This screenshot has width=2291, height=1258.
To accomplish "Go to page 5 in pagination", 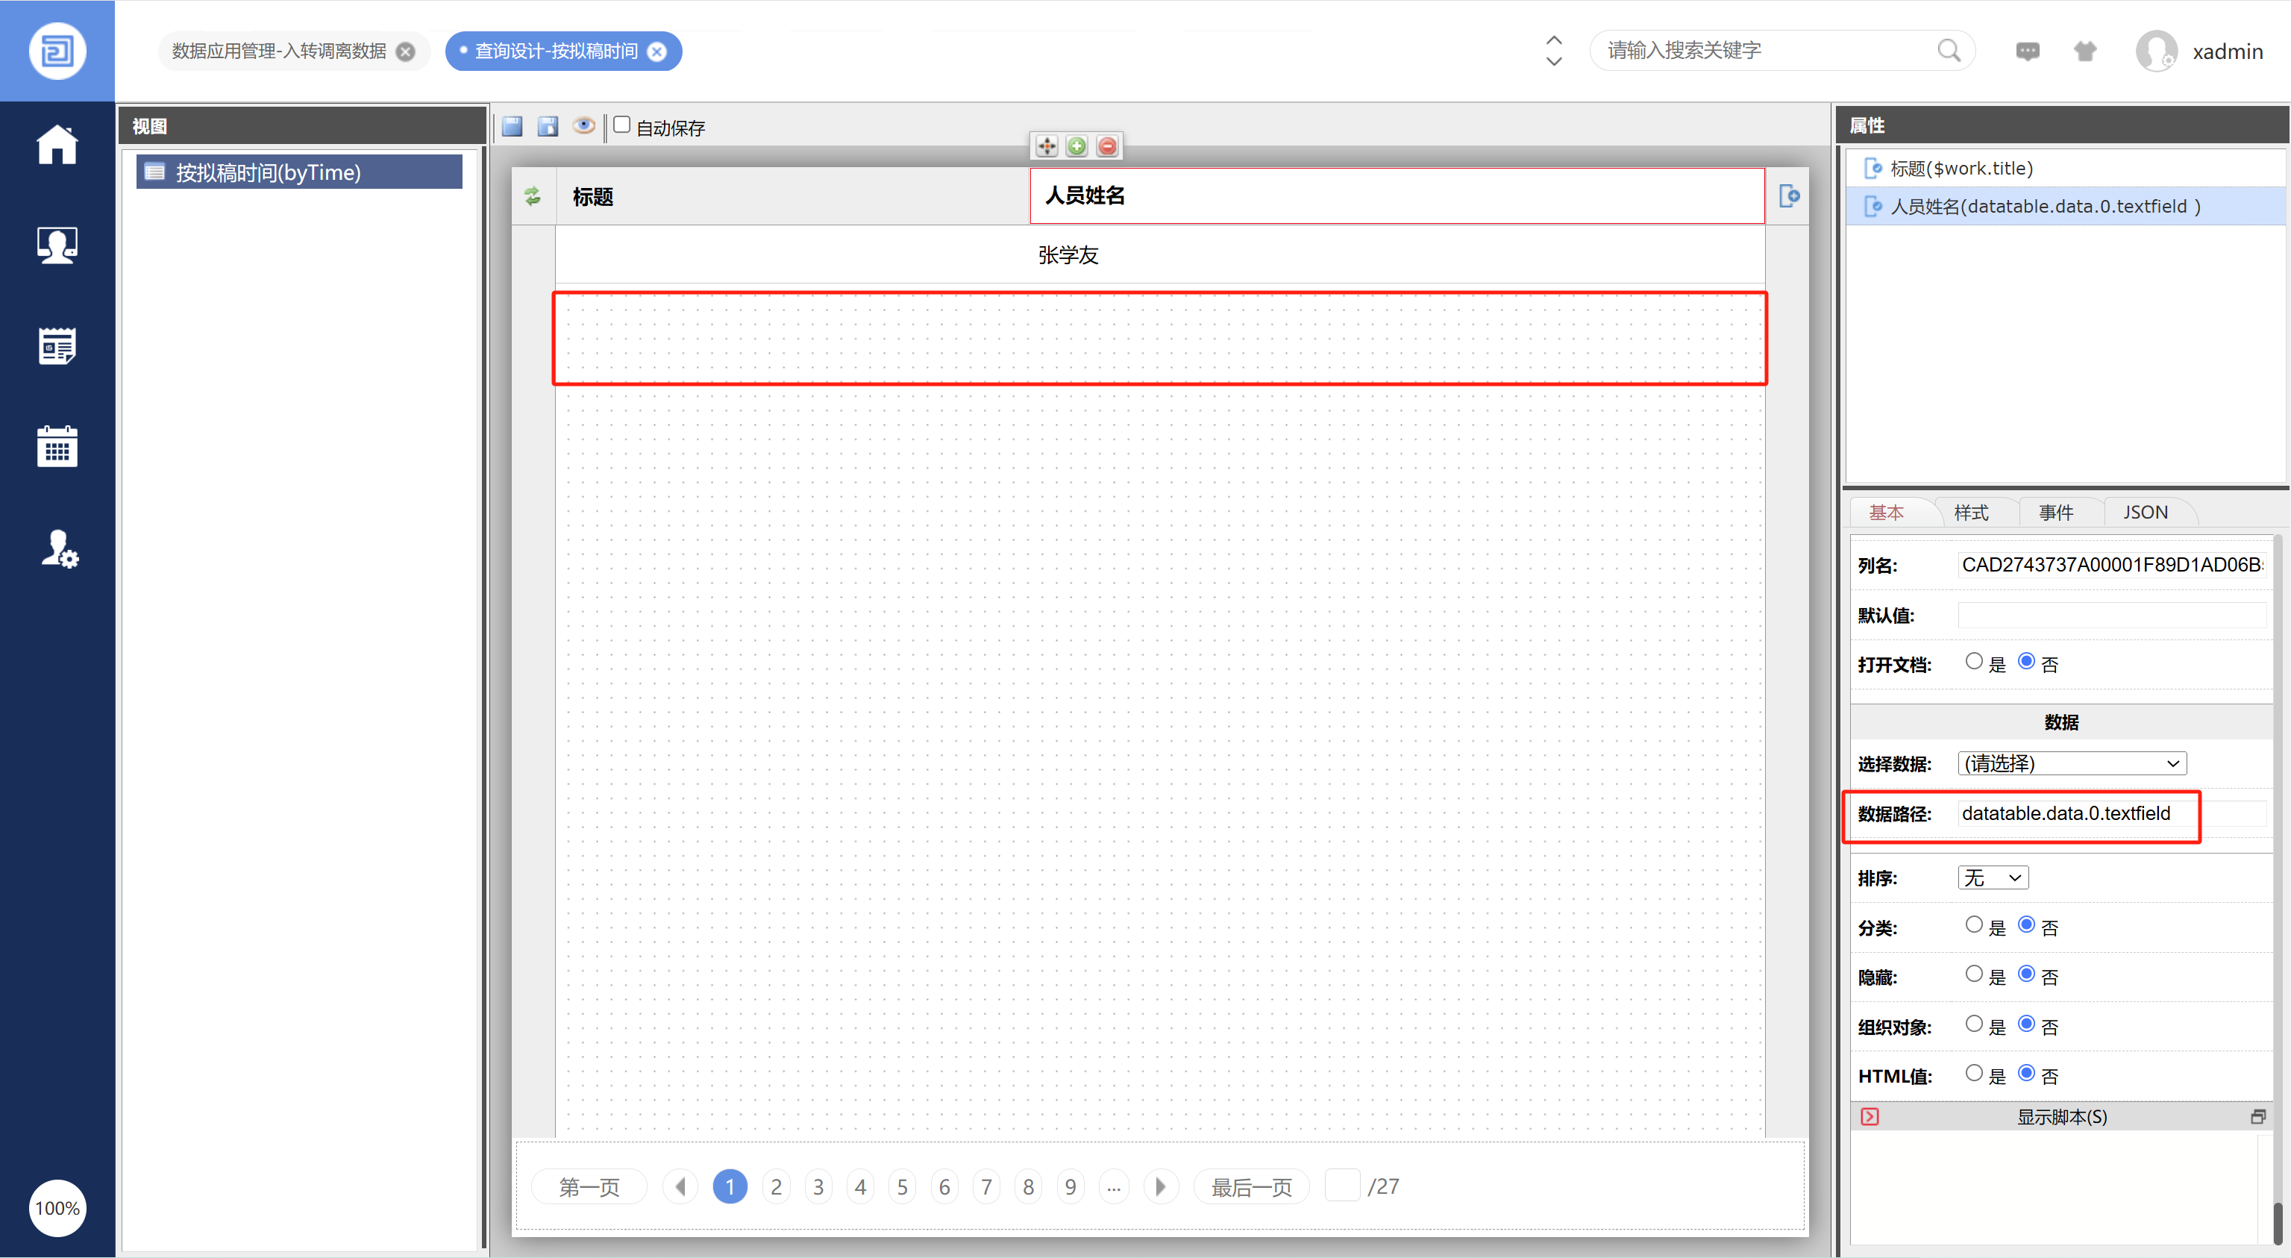I will coord(902,1187).
